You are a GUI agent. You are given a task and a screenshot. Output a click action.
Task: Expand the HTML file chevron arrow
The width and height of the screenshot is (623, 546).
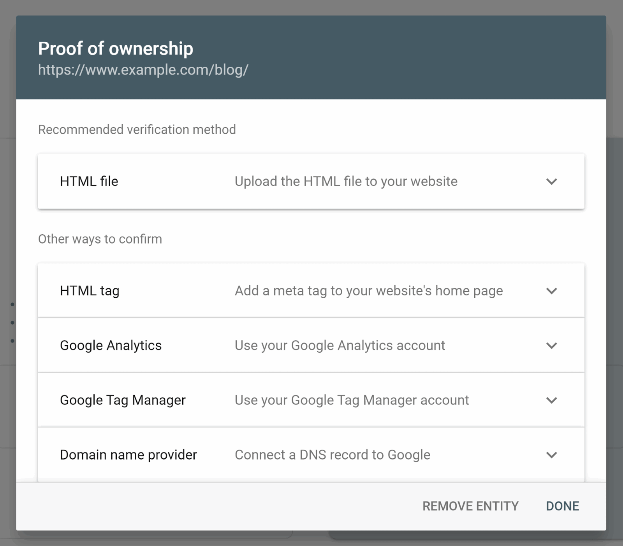(x=551, y=182)
